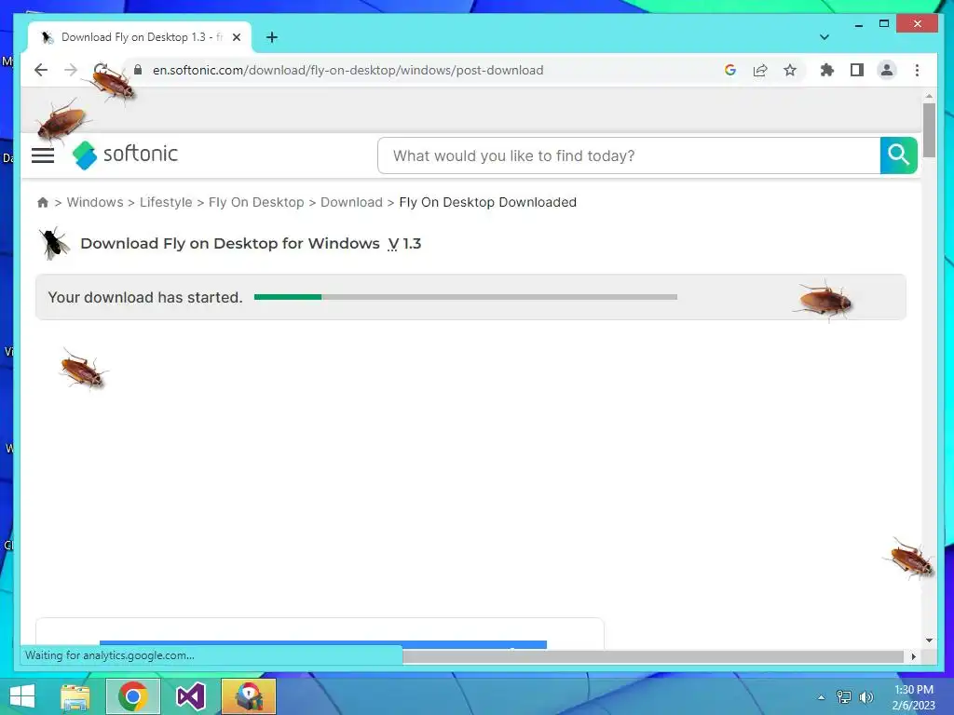Screen dimensions: 954x715
Task: Open Visual Studio from the taskbar
Action: coord(191,696)
